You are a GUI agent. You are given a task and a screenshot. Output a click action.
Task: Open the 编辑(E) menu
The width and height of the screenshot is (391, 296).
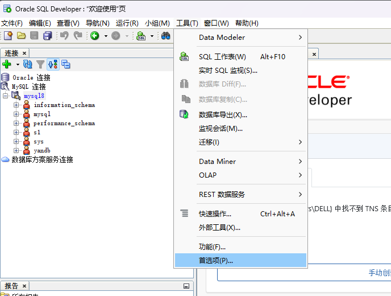40,23
